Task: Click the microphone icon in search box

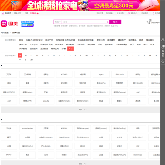Action: pos(108,22)
